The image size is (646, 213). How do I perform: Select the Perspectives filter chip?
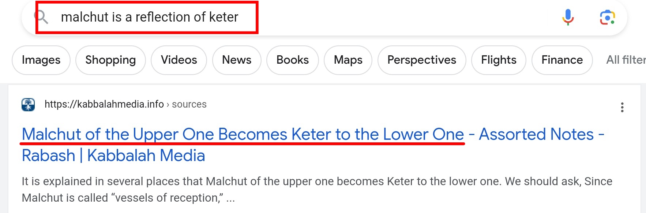[x=422, y=60]
